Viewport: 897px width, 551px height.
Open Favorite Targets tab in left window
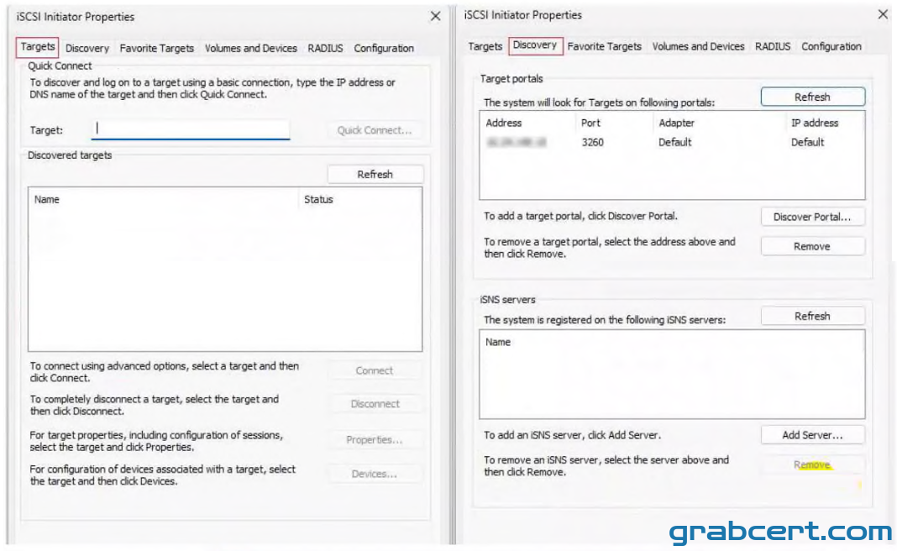click(157, 49)
